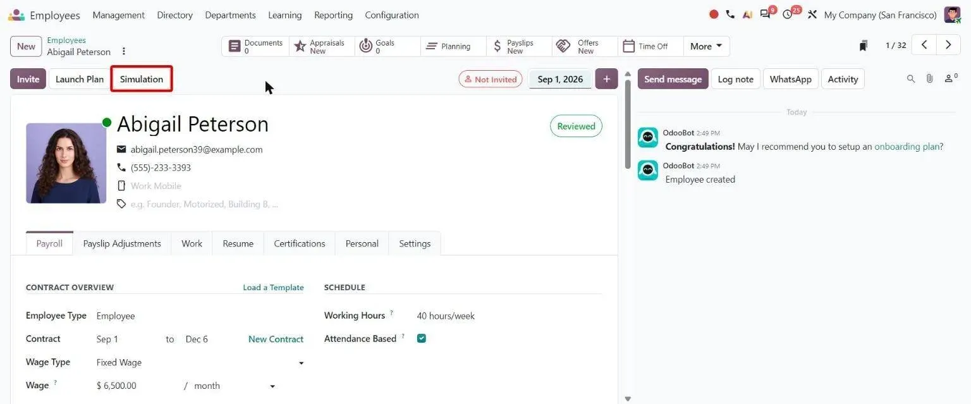Open the debug tools wrench icon
The width and height of the screenshot is (971, 404).
[x=812, y=15]
